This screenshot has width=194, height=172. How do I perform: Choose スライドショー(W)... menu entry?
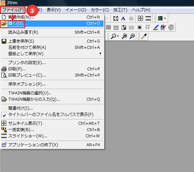point(52,136)
